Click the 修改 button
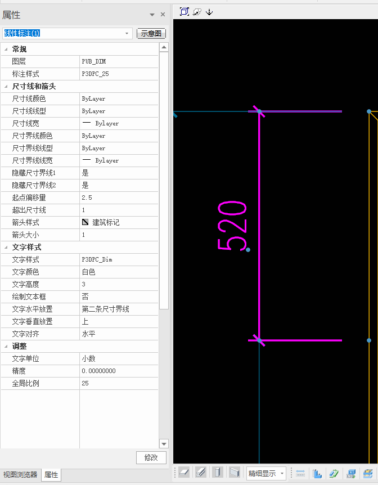 coord(151,457)
